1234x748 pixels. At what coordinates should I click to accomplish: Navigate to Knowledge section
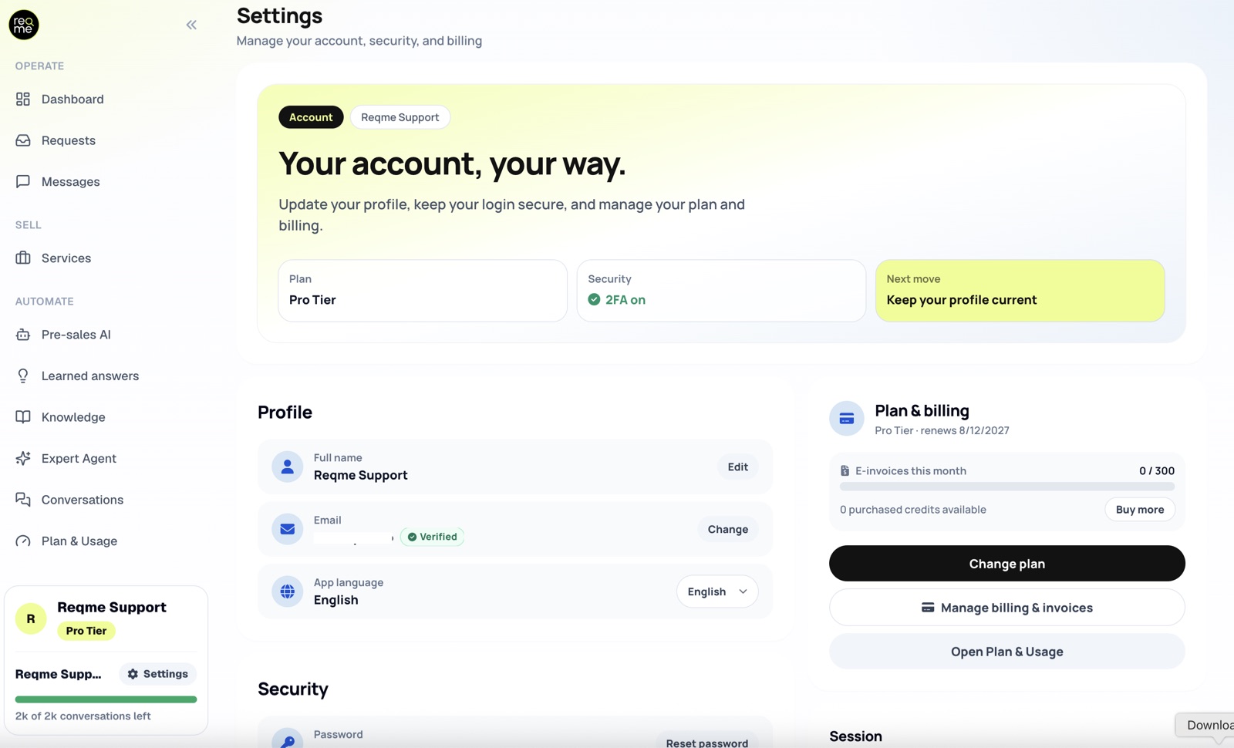[x=73, y=416]
